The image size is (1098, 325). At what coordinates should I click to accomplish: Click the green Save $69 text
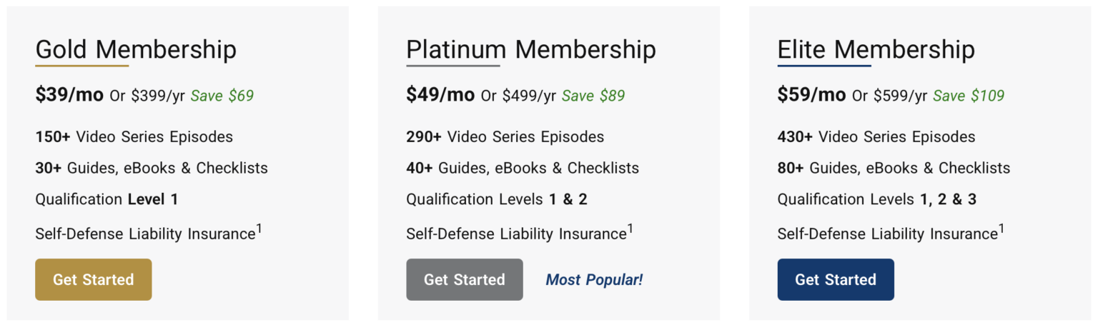pyautogui.click(x=222, y=96)
